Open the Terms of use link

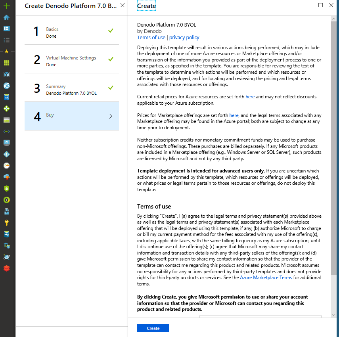tap(151, 38)
